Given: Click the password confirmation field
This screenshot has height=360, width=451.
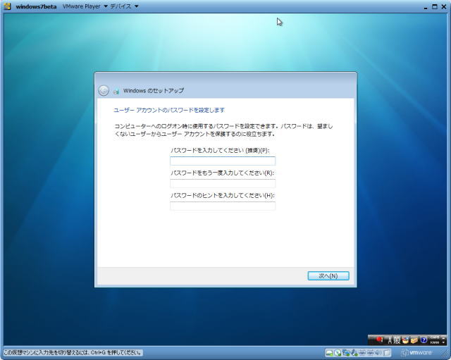Looking at the screenshot, I should pos(223,183).
